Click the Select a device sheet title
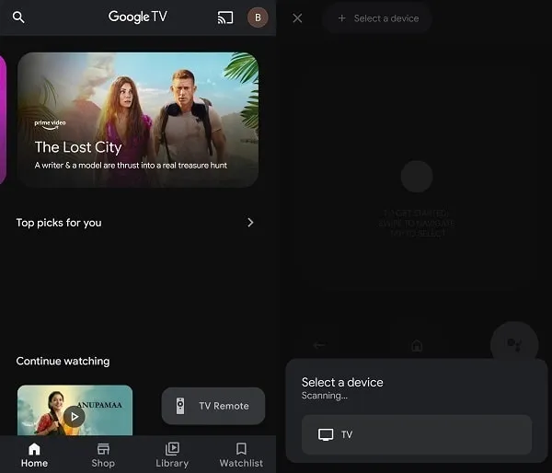 (342, 382)
